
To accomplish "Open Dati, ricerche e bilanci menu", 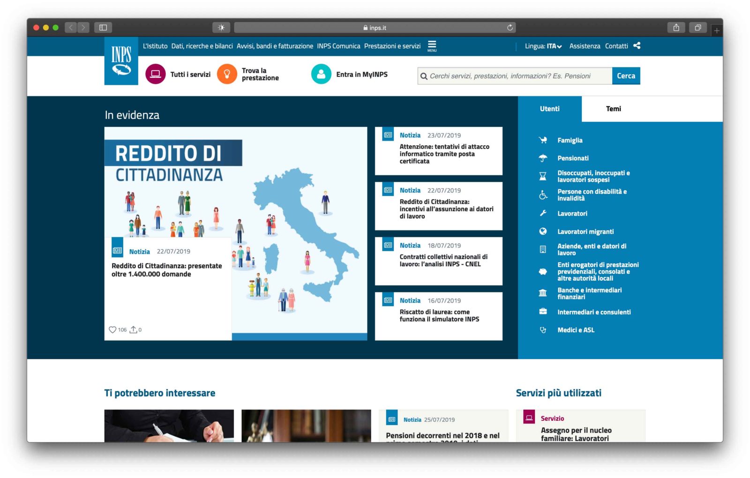I will tap(202, 46).
